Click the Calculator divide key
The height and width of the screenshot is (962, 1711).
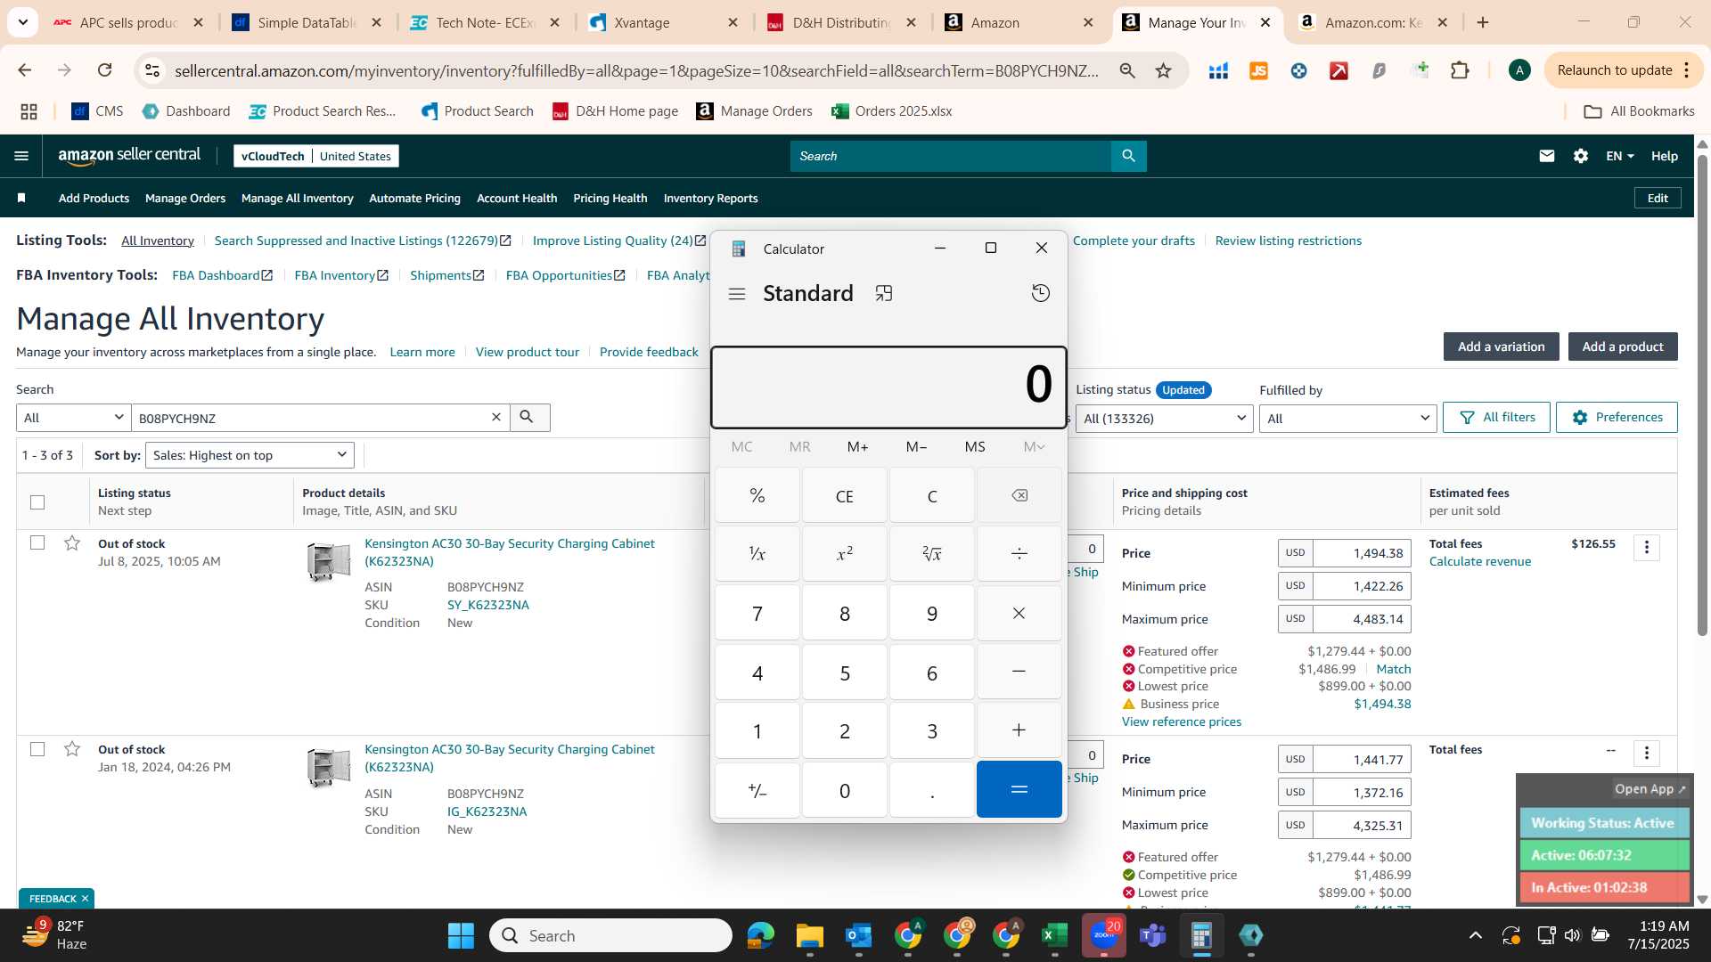[x=1019, y=554]
